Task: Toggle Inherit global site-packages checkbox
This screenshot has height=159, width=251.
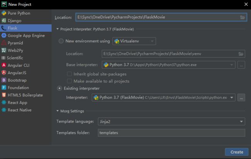Action: click(69, 74)
